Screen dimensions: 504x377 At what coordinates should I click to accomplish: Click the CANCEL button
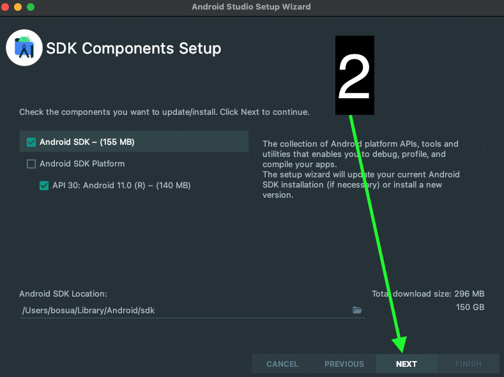tap(282, 364)
